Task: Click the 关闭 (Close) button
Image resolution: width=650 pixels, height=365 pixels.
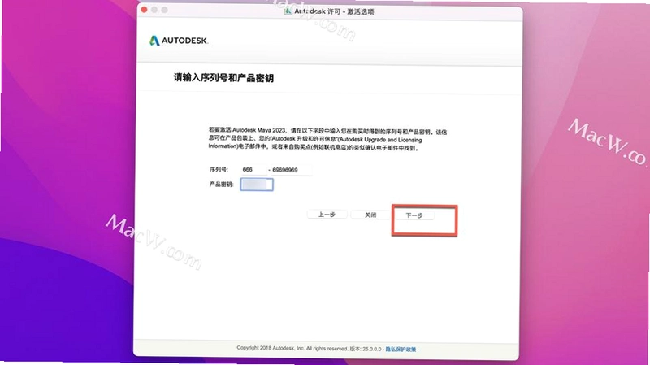Action: coord(370,215)
